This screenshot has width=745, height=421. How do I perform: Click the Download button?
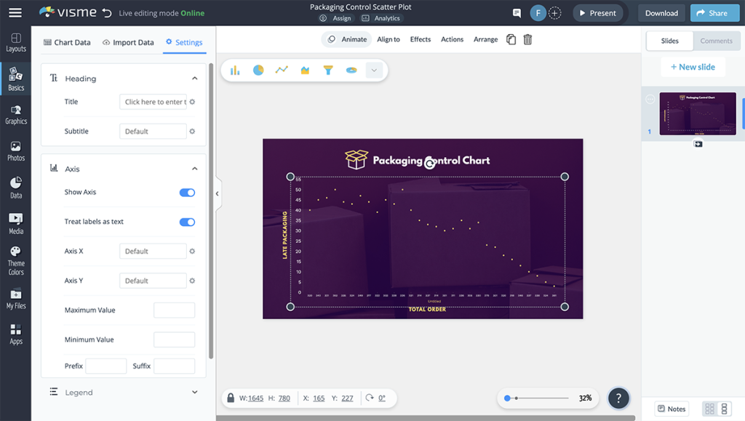(661, 12)
